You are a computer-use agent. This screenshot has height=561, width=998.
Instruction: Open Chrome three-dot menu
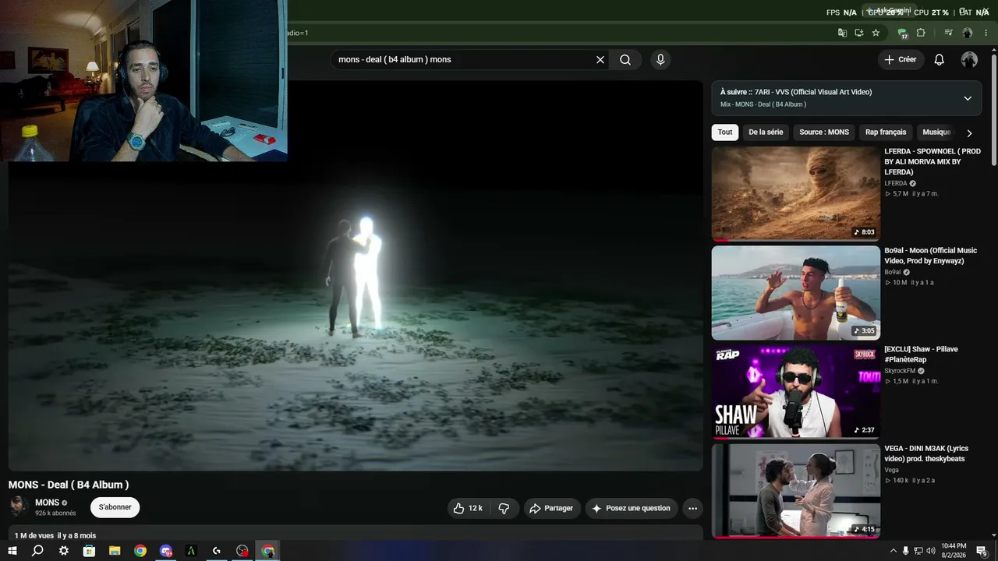986,33
